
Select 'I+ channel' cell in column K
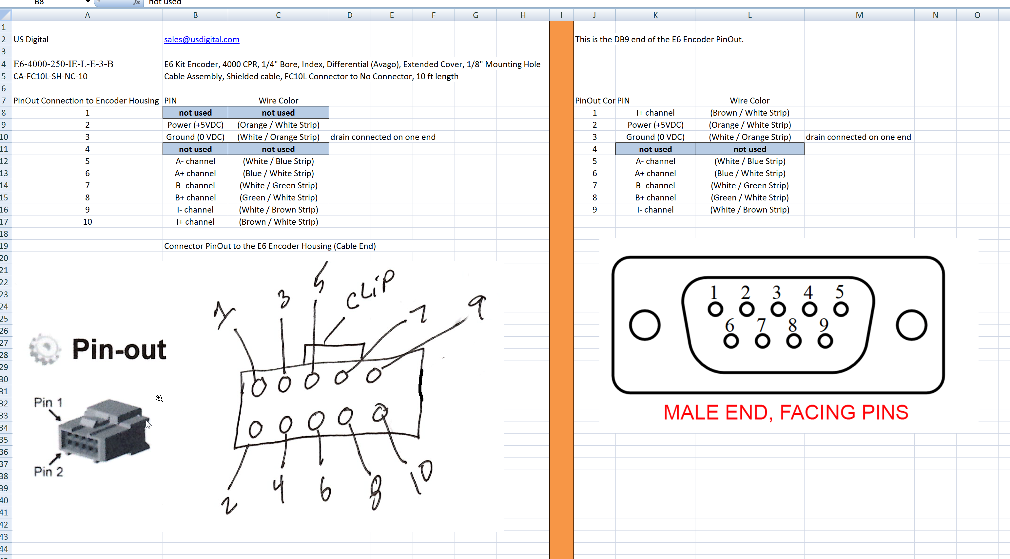[x=655, y=113]
